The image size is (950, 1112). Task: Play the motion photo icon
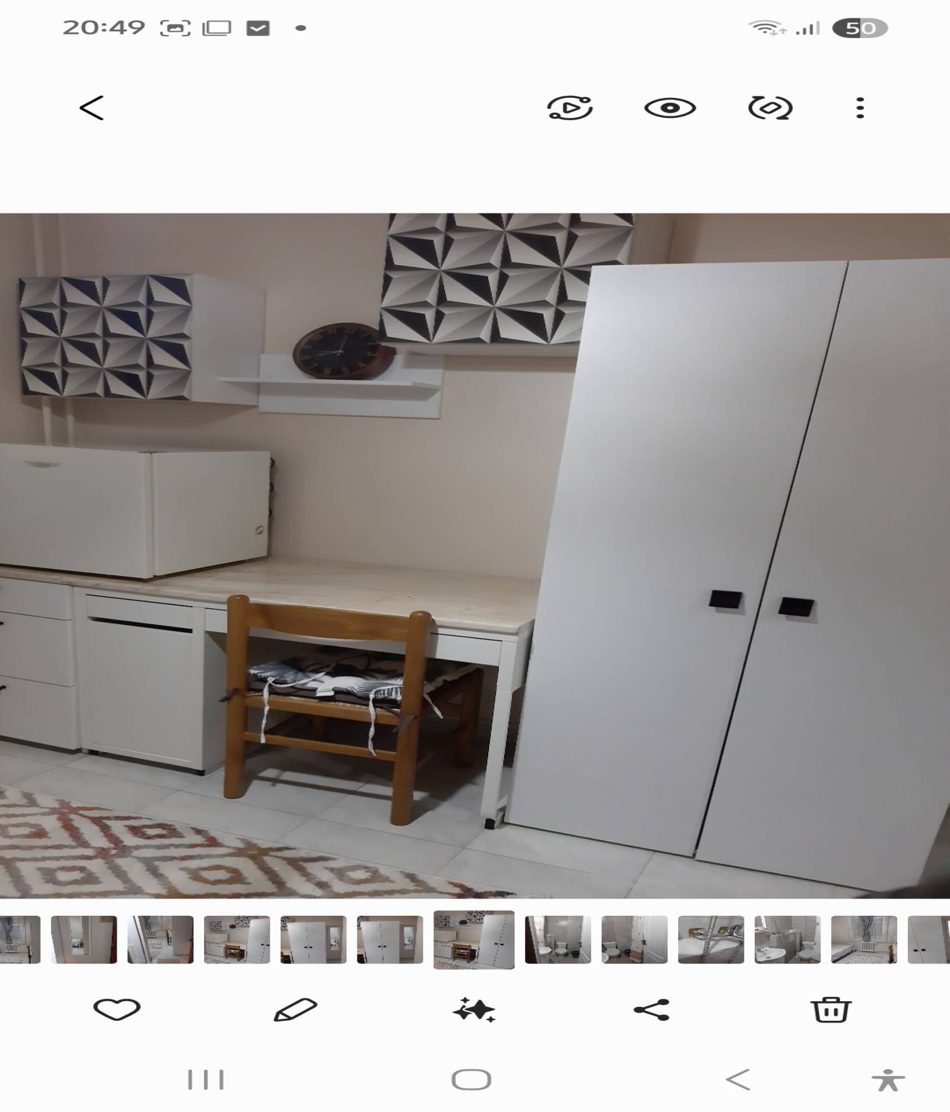(570, 108)
